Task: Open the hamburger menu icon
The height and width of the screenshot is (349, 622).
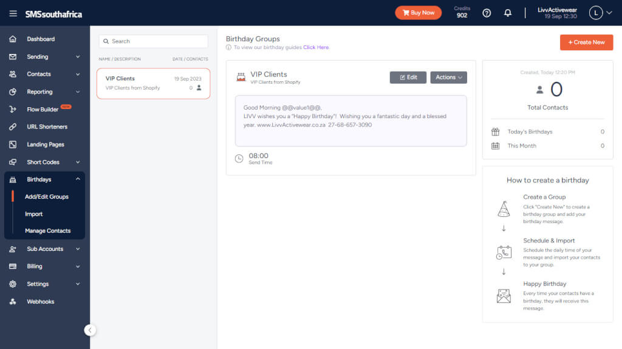Action: click(13, 13)
